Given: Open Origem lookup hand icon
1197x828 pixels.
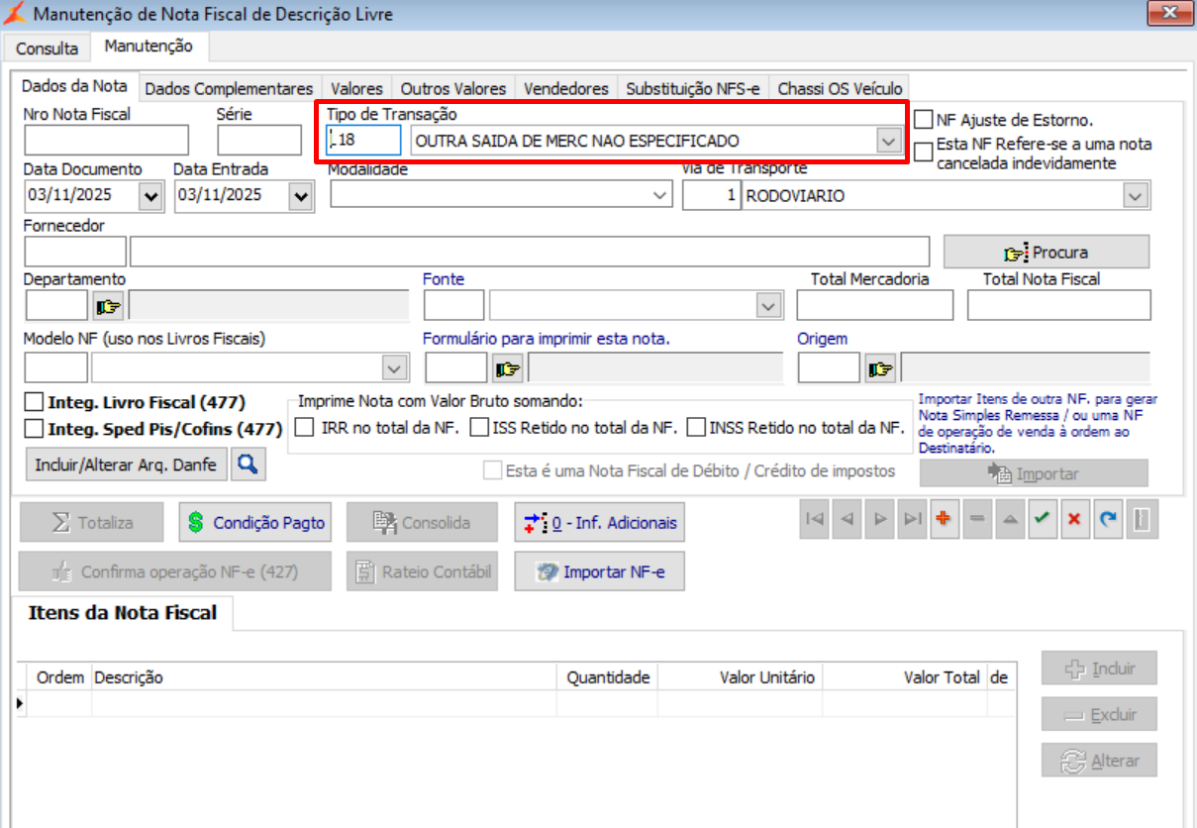Looking at the screenshot, I should 879,368.
